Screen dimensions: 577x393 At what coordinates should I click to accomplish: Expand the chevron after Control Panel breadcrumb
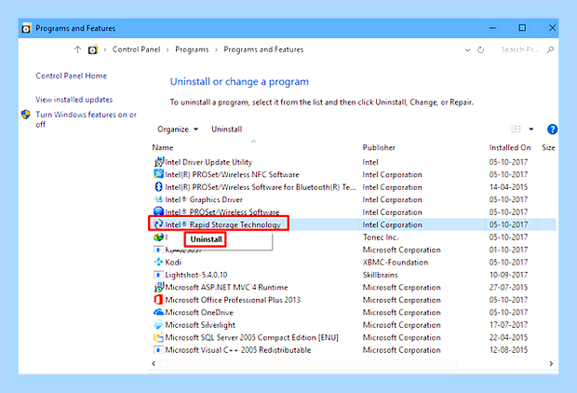168,49
